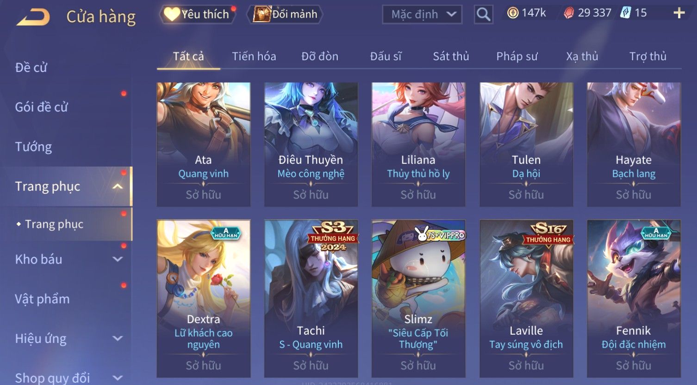
Task: Expand the Kho báu sidebar section
Action: click(118, 259)
